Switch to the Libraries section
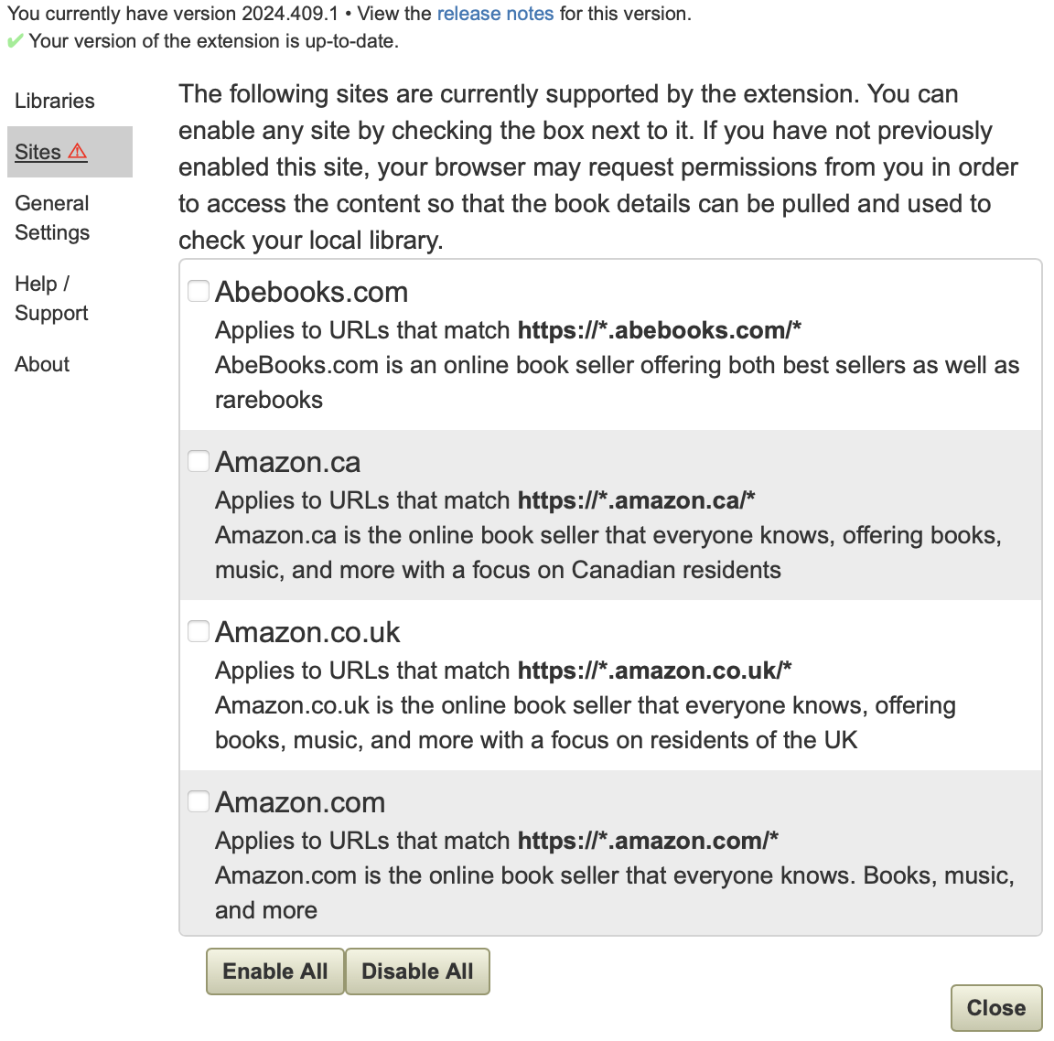The width and height of the screenshot is (1054, 1041). (54, 101)
